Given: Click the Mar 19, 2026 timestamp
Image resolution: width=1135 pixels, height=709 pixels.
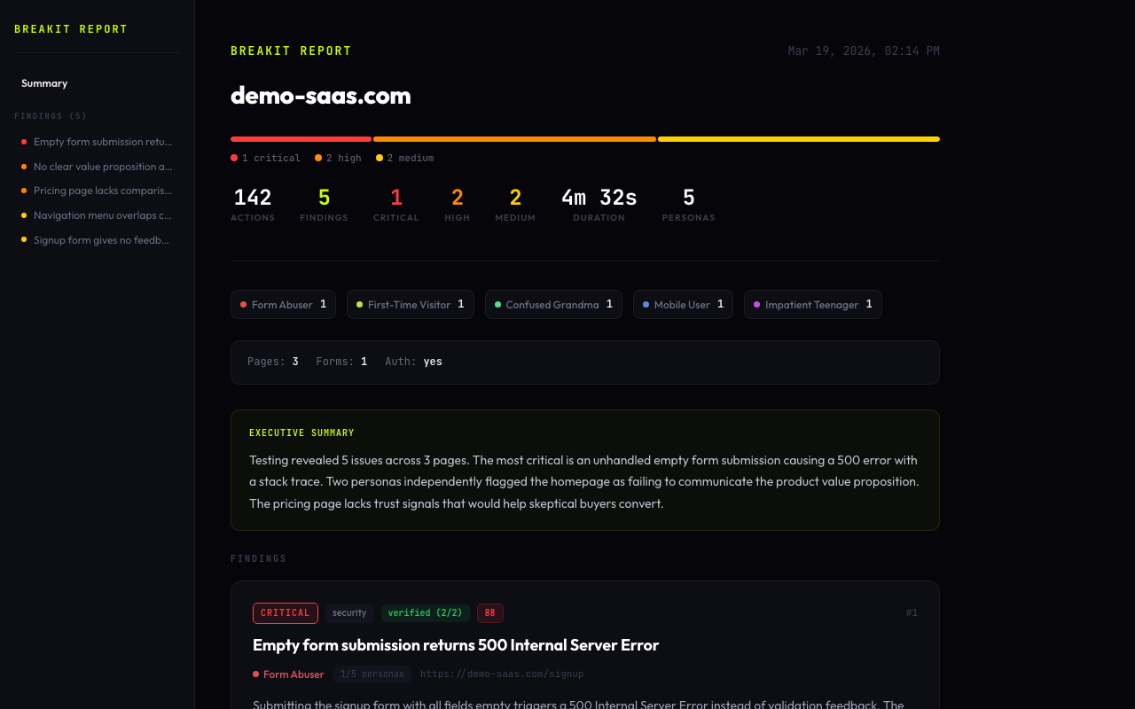Looking at the screenshot, I should (x=862, y=51).
